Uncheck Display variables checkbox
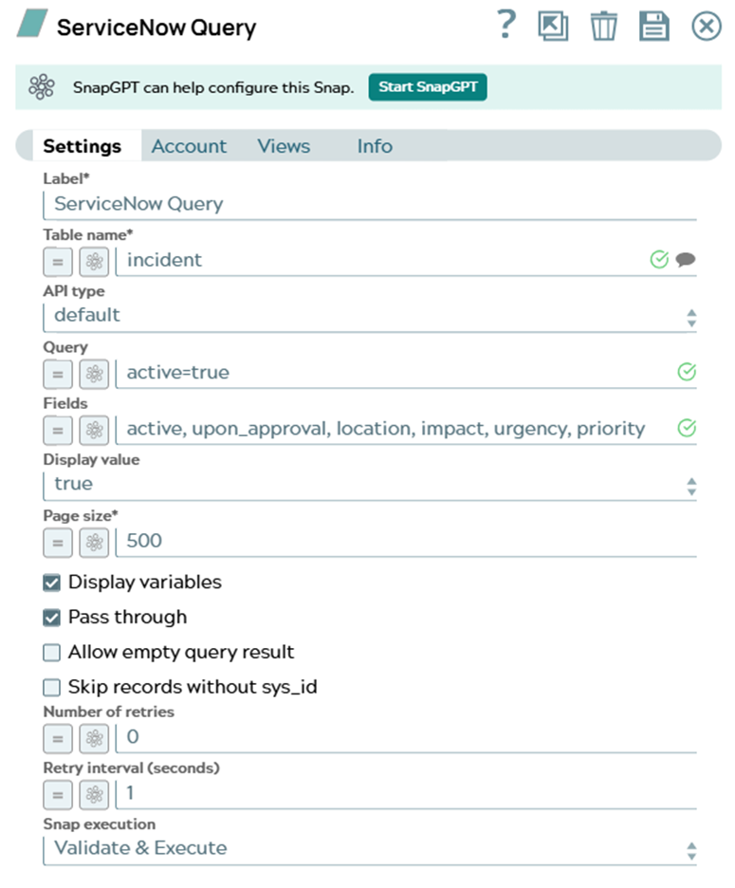The height and width of the screenshot is (888, 735). click(51, 583)
